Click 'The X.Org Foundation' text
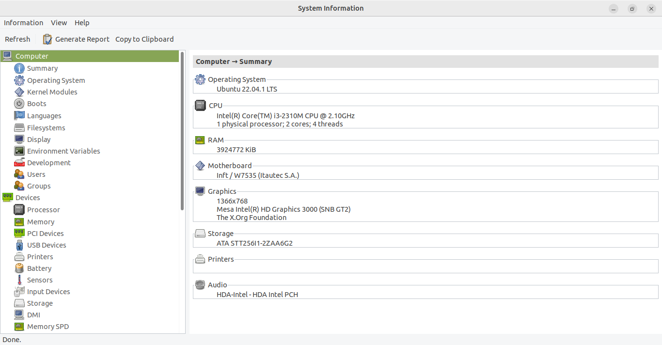 tap(252, 218)
